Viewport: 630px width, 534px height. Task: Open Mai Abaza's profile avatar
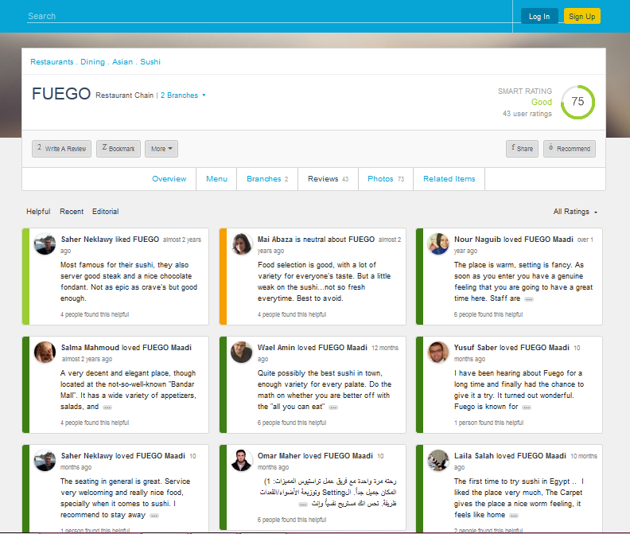click(242, 244)
